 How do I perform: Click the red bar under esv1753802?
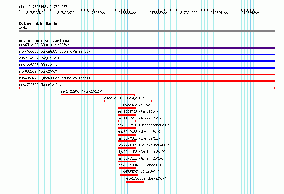coord(135,182)
